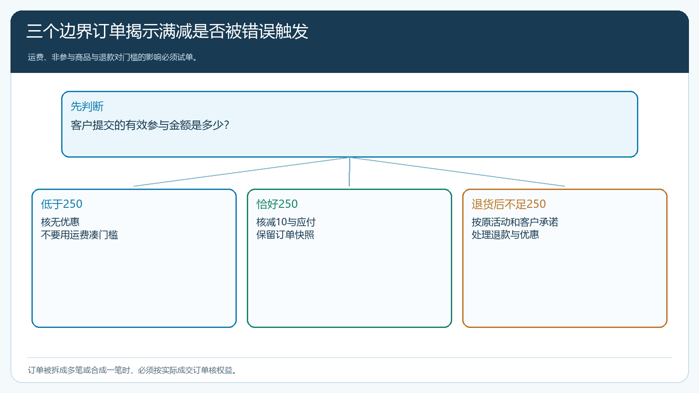The width and height of the screenshot is (699, 393).
Task: Select the line 不要用运费凑门槛
Action: (80, 235)
